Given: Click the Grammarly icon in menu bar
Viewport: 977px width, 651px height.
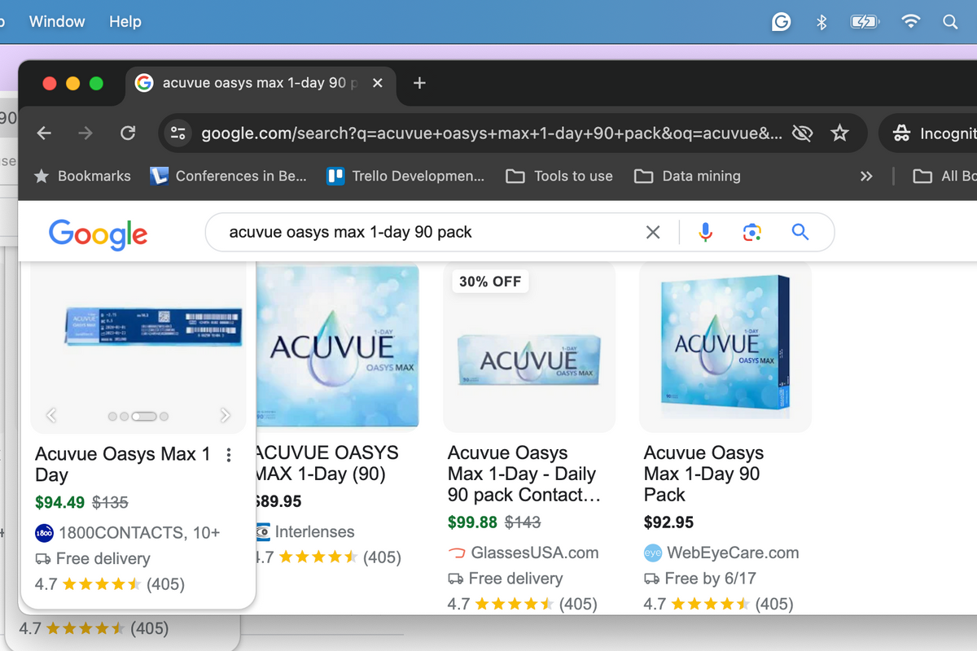Looking at the screenshot, I should [x=781, y=23].
